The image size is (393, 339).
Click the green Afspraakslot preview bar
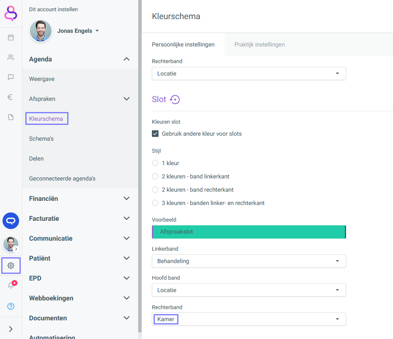point(249,232)
